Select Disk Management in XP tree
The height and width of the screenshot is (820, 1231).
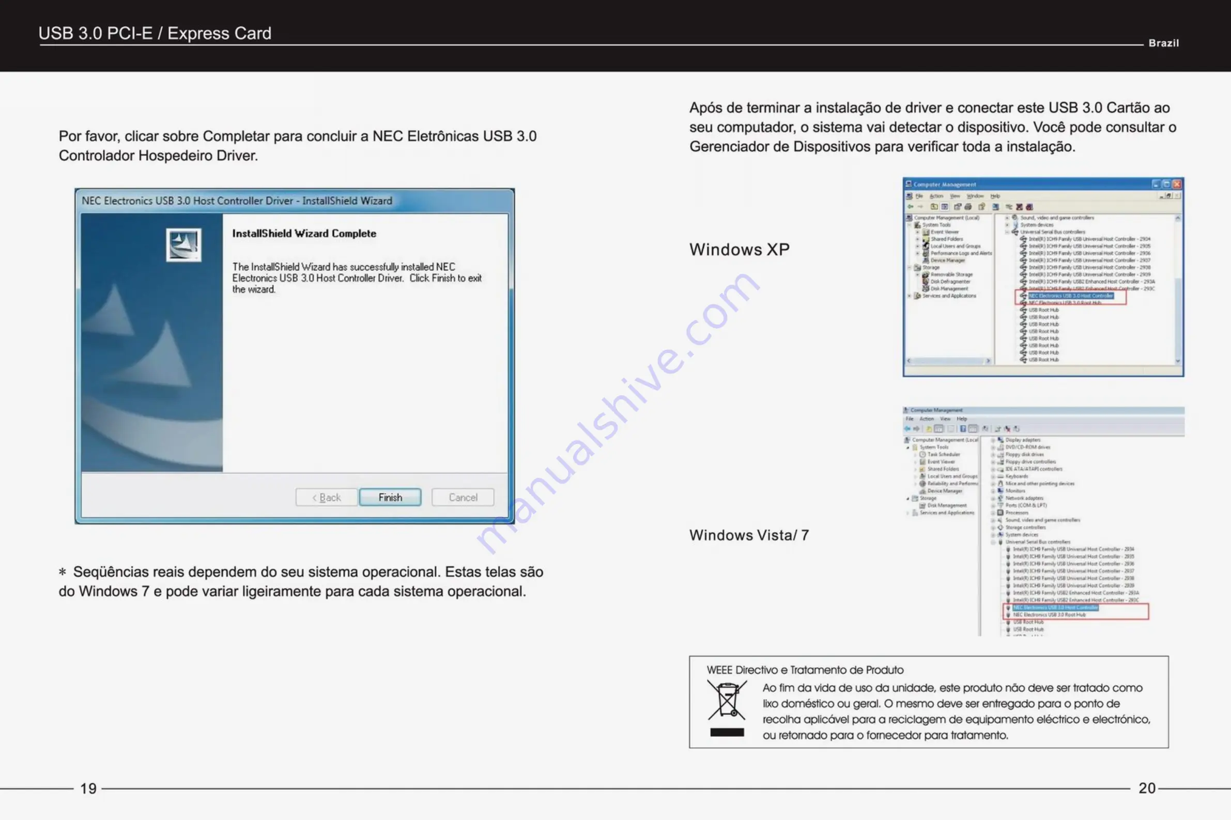(x=950, y=289)
